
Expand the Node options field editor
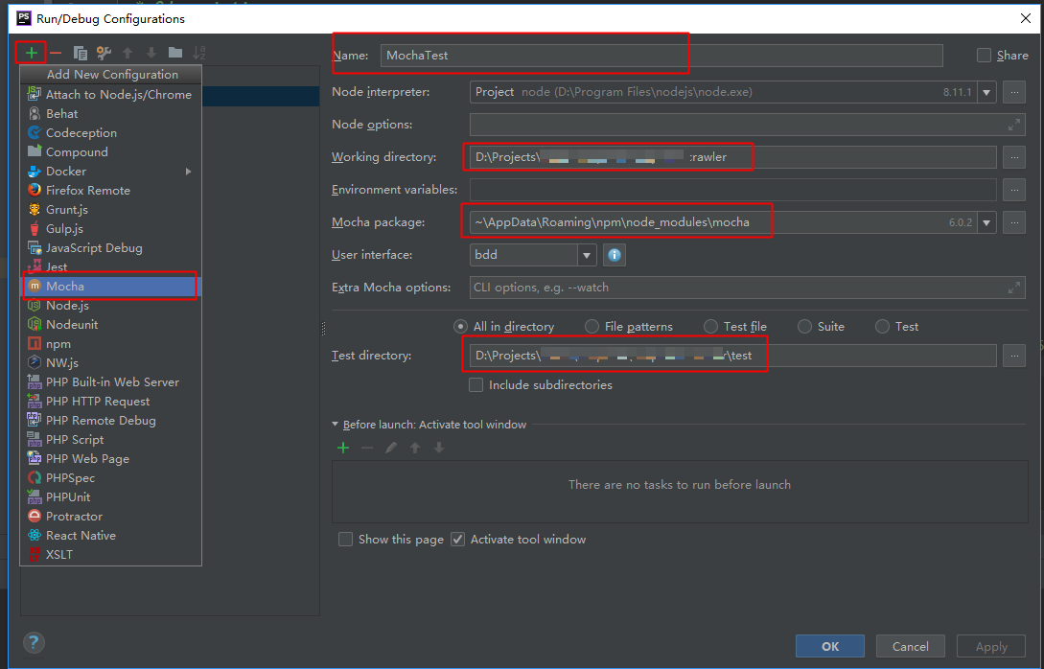pyautogui.click(x=1014, y=125)
